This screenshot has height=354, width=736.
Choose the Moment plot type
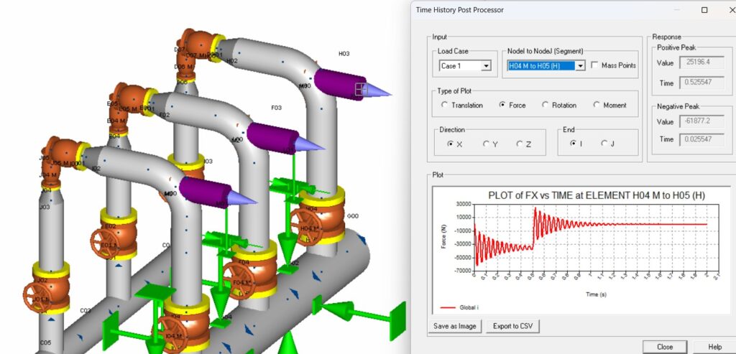coord(597,105)
